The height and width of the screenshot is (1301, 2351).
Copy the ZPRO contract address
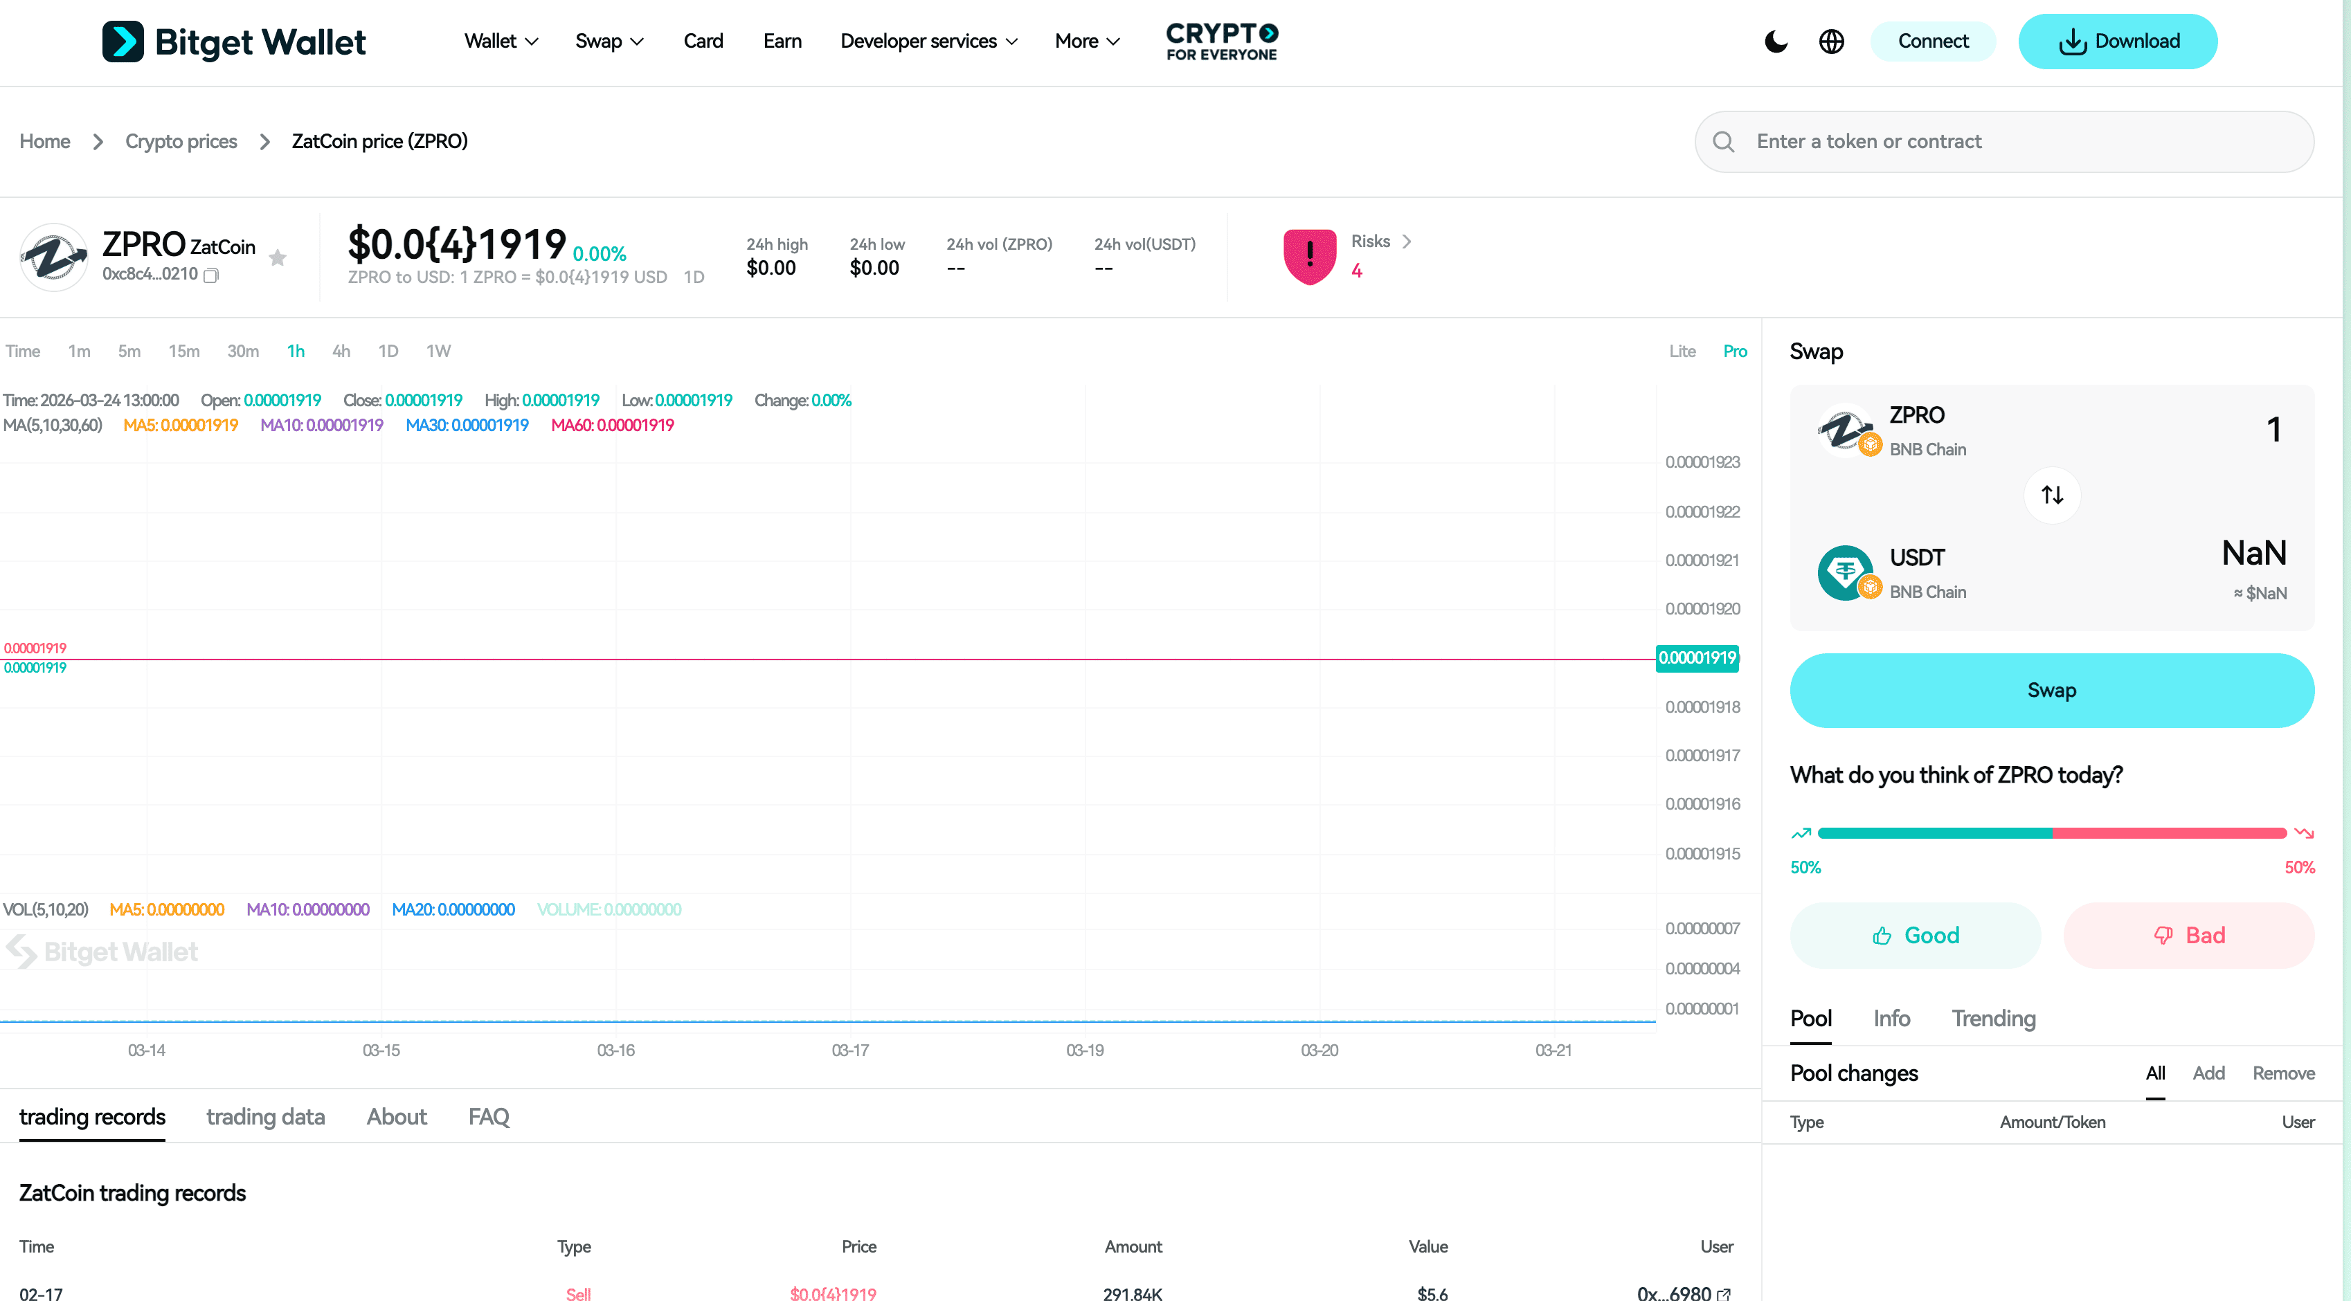210,275
